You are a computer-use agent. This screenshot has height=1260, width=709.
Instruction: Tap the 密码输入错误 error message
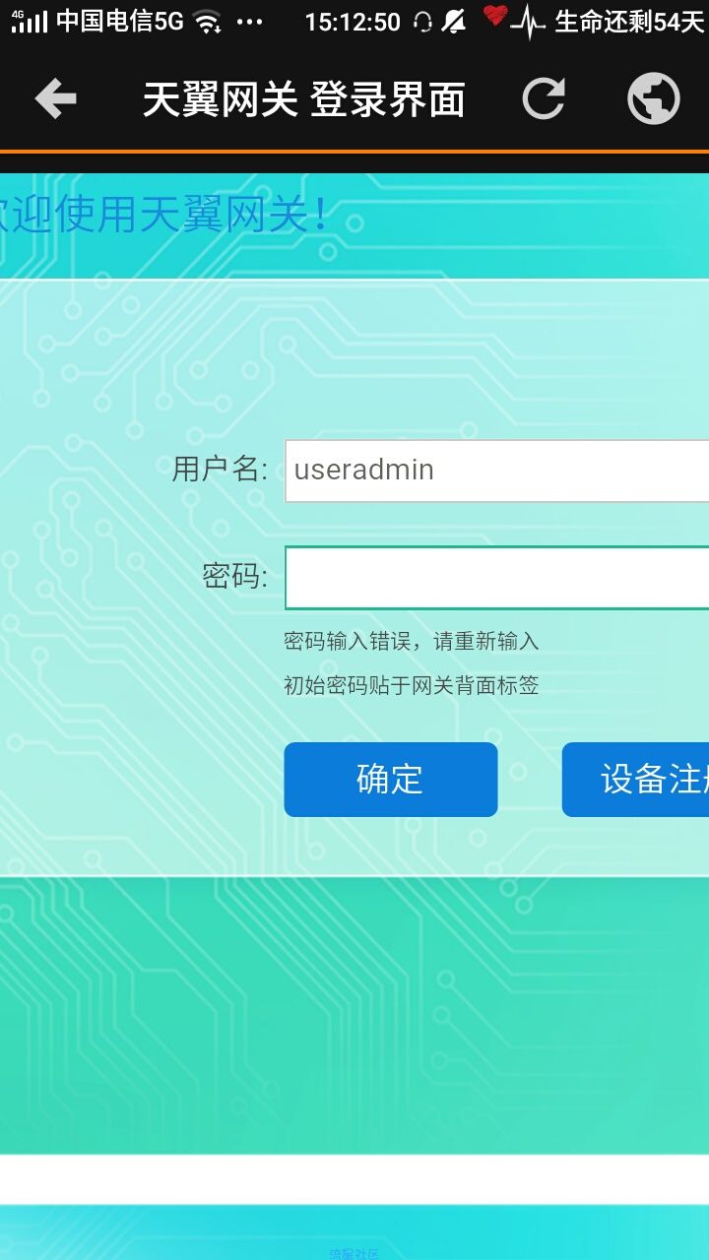[x=412, y=642]
